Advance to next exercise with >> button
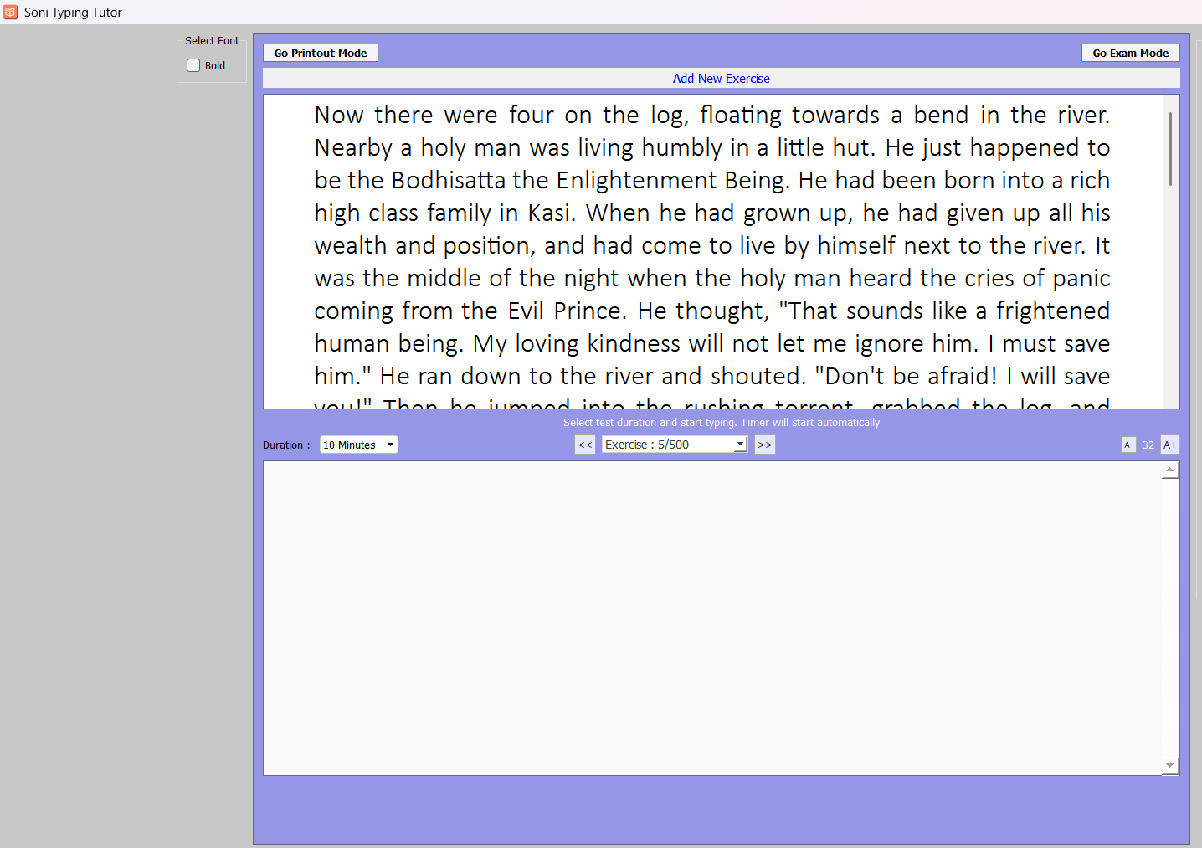The height and width of the screenshot is (848, 1202). click(x=765, y=445)
